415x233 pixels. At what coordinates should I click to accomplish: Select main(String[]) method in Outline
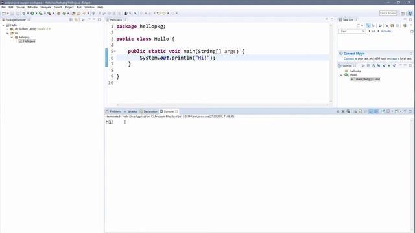(365, 79)
